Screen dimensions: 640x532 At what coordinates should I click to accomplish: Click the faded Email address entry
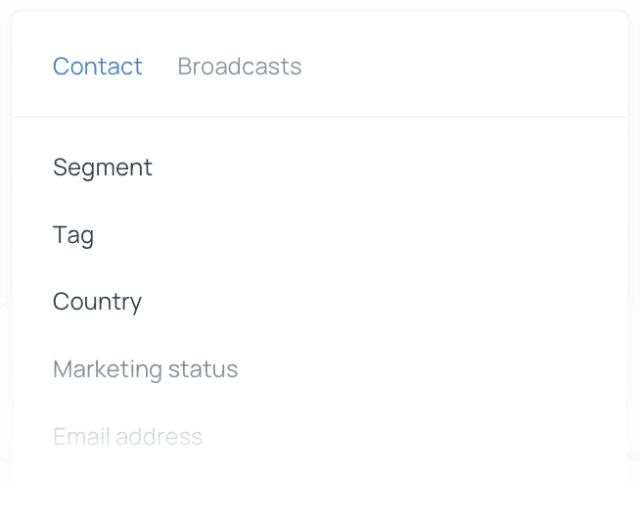pyautogui.click(x=128, y=437)
